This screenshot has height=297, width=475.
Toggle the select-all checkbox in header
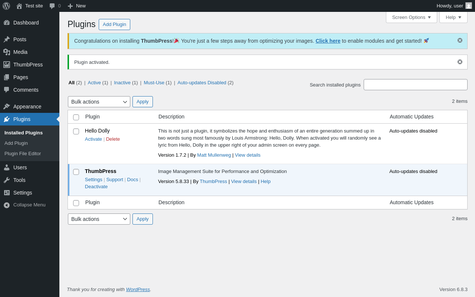(76, 117)
